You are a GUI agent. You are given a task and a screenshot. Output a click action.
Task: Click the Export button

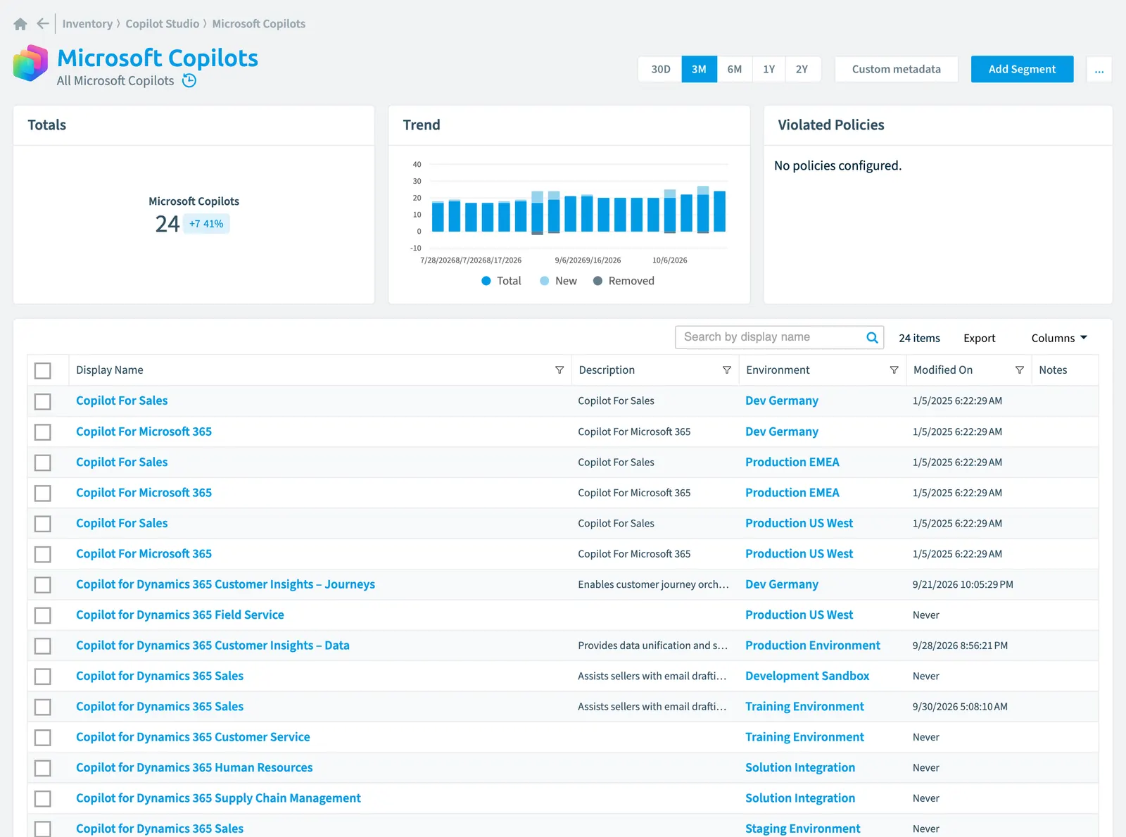[979, 338]
